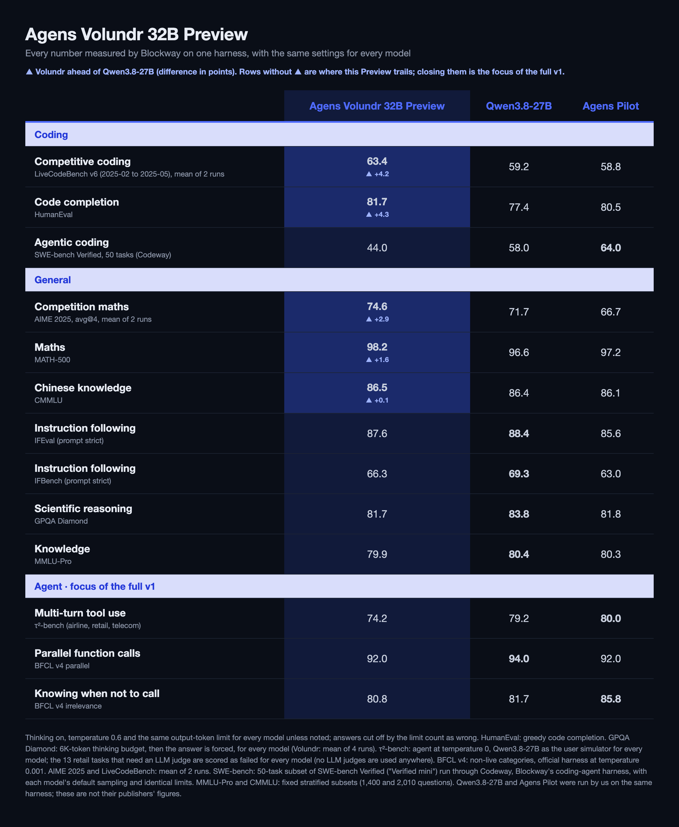
Task: Click the "Maths" row label
Action: point(50,347)
